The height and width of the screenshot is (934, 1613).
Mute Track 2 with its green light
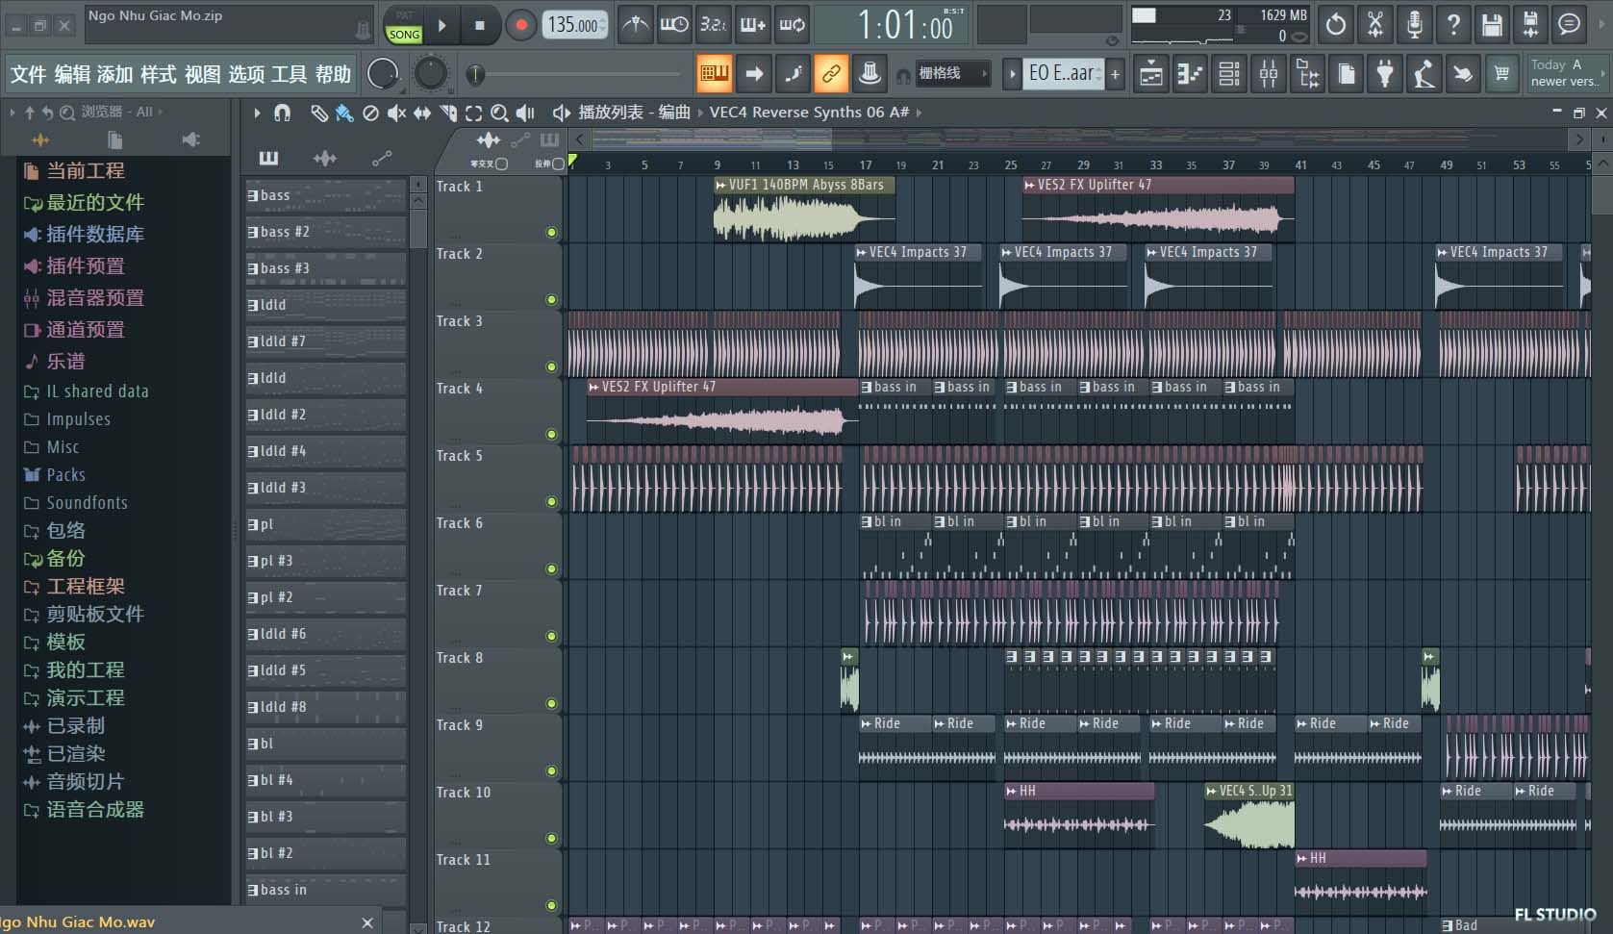click(551, 299)
